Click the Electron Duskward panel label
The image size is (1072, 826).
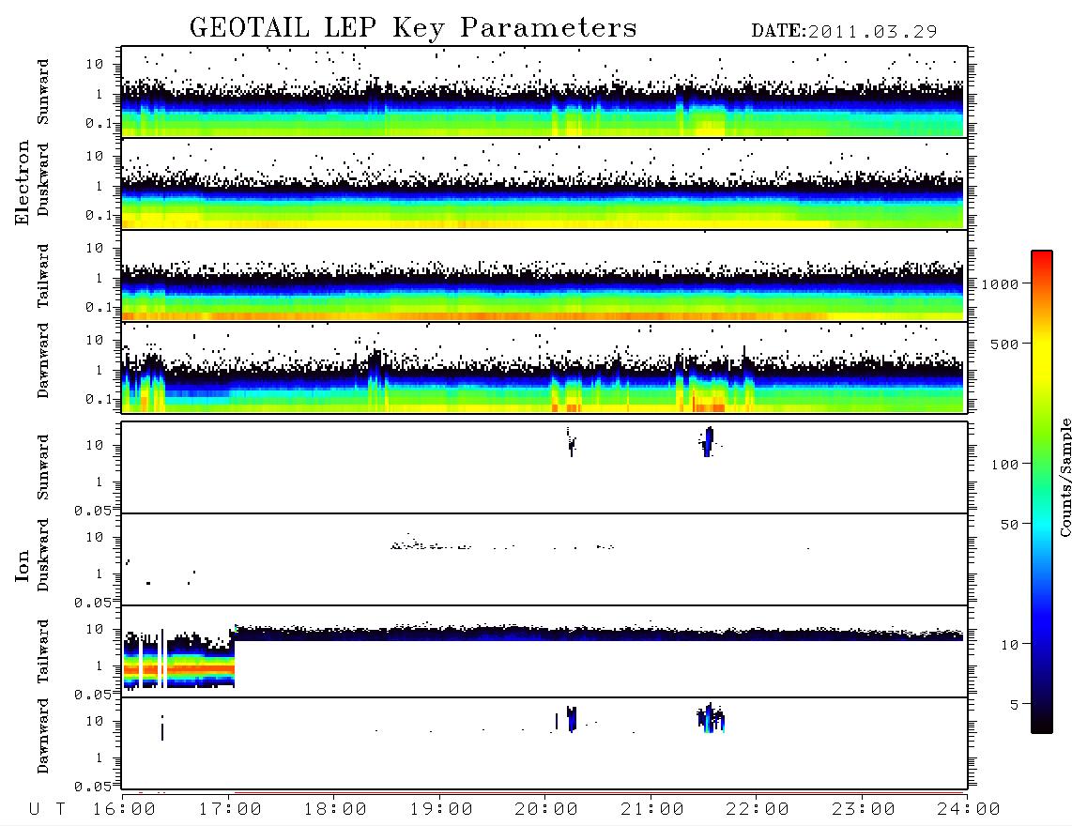coord(43,179)
